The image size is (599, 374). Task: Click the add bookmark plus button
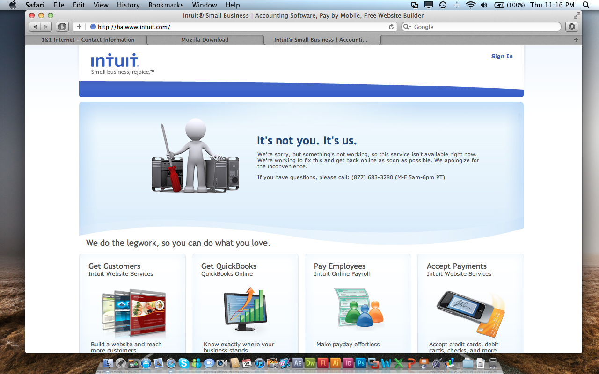[x=79, y=27]
